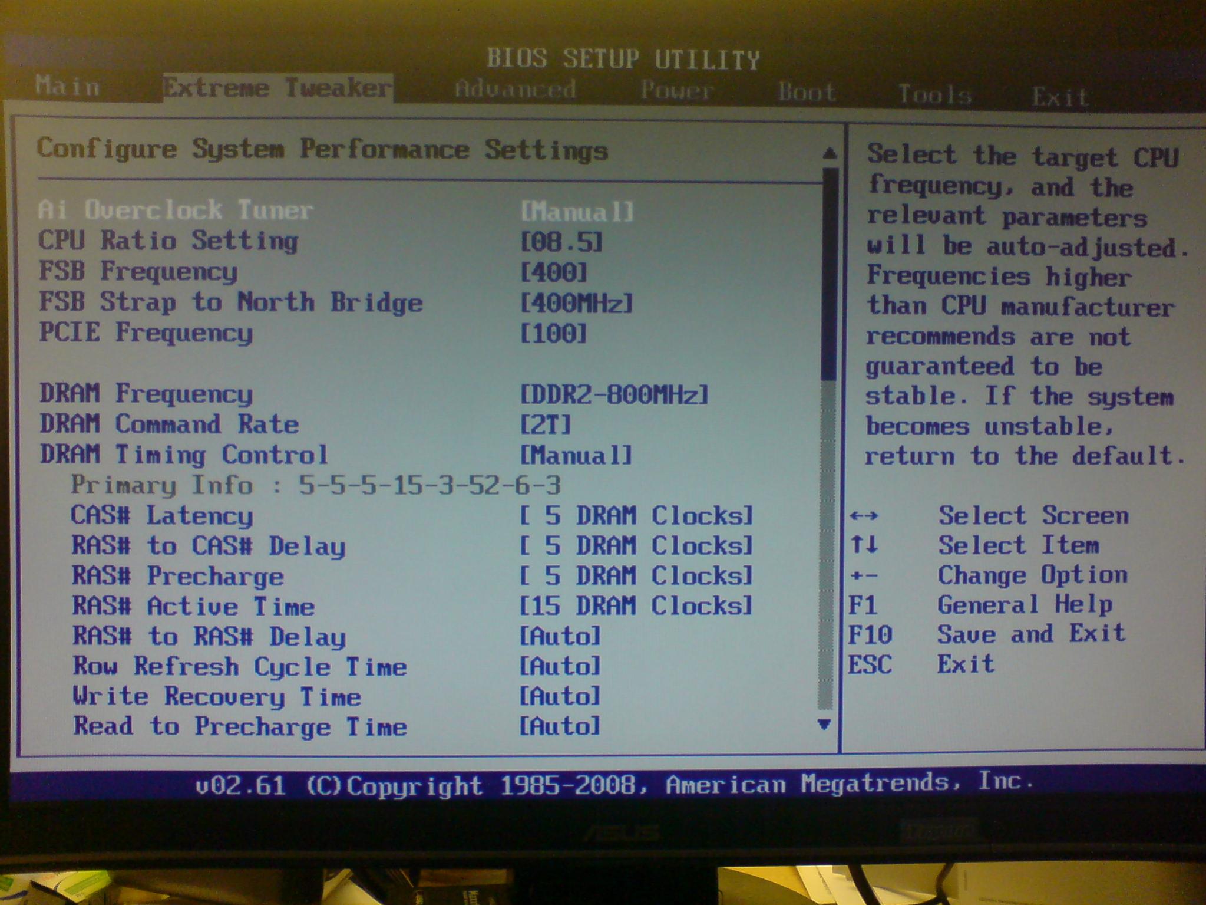This screenshot has height=905, width=1206.
Task: Go to the Boot tab
Action: 807,92
